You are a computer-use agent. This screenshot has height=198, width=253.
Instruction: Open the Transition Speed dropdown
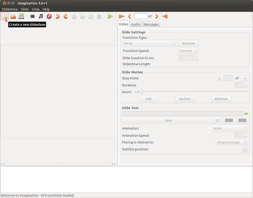(189, 51)
